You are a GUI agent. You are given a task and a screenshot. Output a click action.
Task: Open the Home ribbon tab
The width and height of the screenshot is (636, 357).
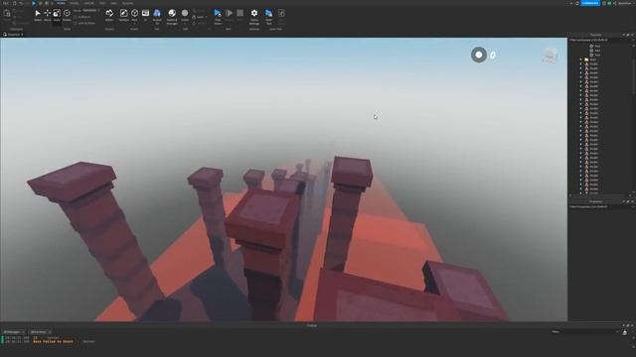click(61, 3)
